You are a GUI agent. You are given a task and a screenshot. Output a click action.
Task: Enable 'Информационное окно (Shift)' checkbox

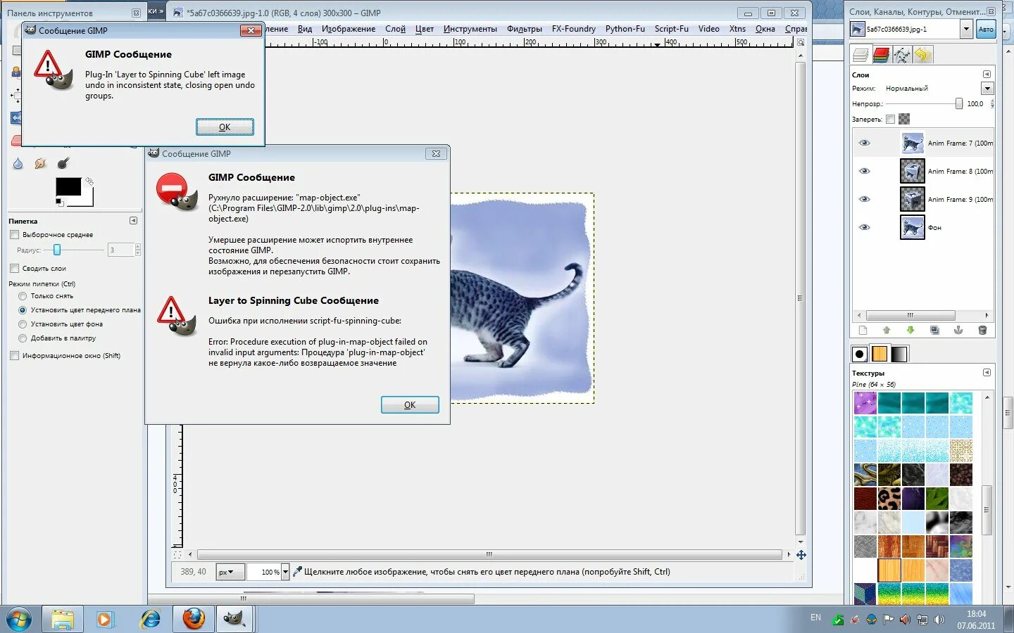tap(14, 355)
